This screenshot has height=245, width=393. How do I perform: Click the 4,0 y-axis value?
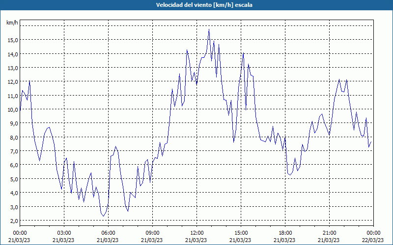pyautogui.click(x=14, y=193)
